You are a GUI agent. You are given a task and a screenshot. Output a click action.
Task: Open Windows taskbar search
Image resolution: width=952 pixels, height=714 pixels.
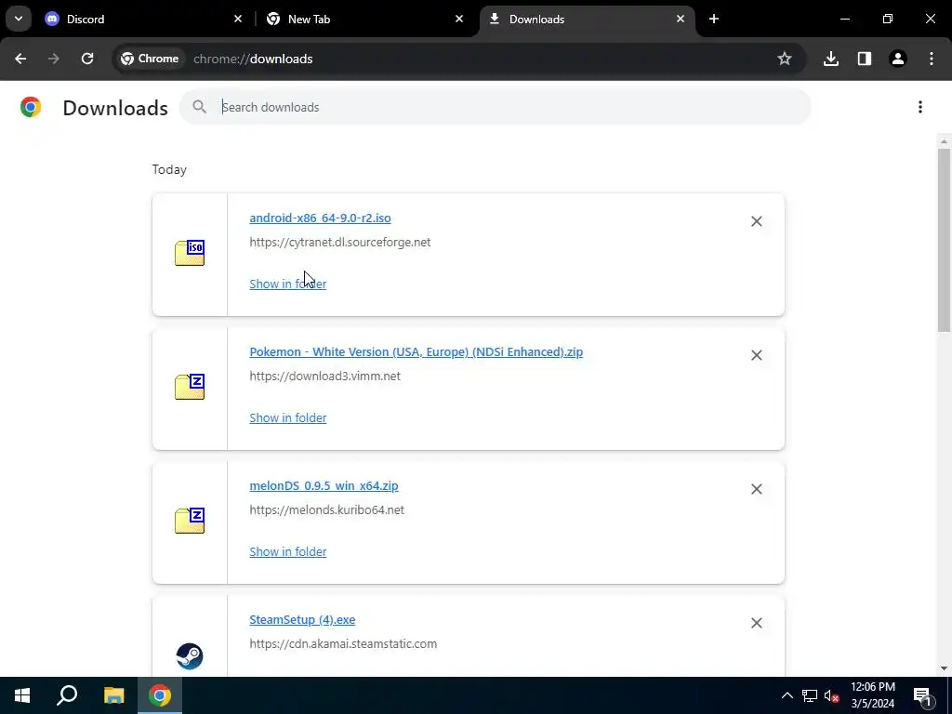click(67, 695)
